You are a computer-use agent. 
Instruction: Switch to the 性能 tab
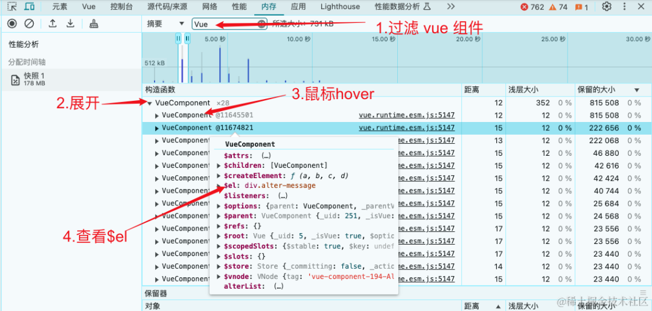pyautogui.click(x=239, y=7)
